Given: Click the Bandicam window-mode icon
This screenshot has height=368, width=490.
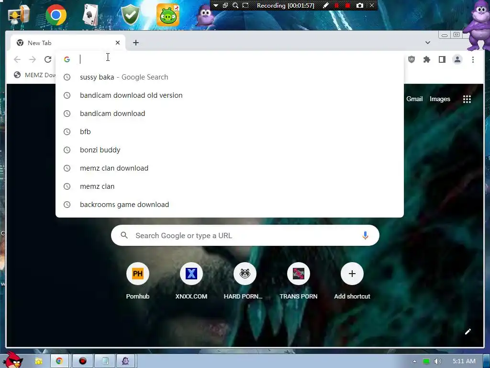Looking at the screenshot, I should tap(225, 5).
